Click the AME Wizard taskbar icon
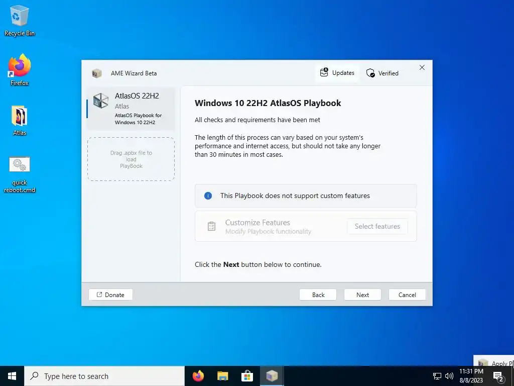 [x=272, y=376]
